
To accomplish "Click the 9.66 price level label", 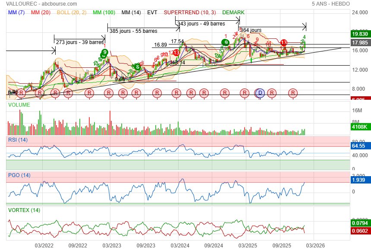I will click(120, 79).
